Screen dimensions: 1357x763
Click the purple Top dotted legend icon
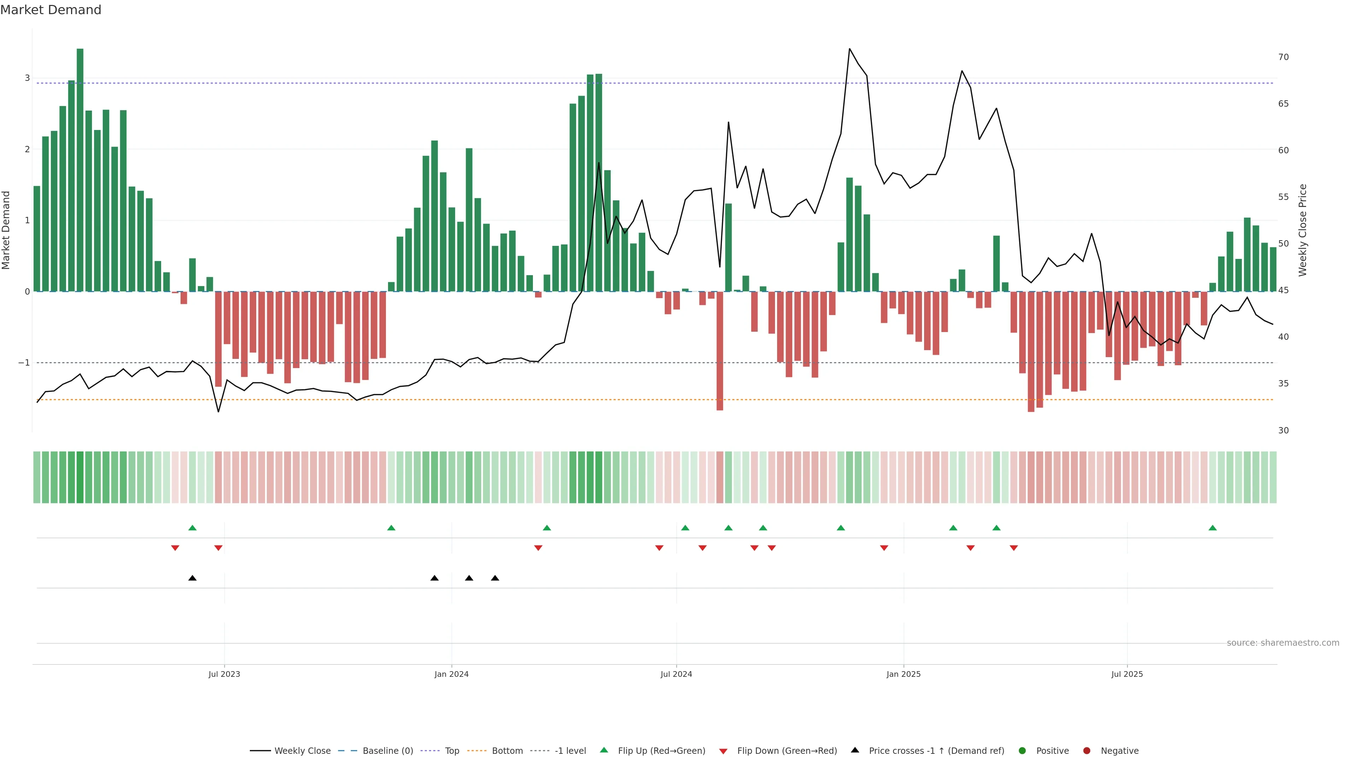(430, 751)
